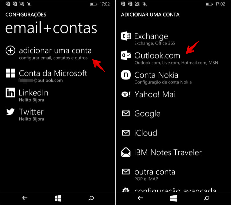Tap back arrow on right phone screen

tap(140, 198)
